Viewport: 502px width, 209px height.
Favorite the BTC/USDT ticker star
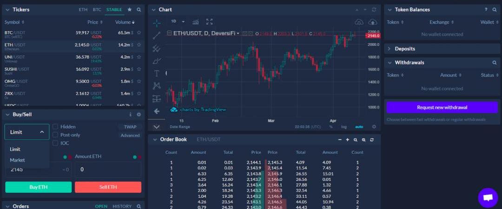click(x=139, y=32)
